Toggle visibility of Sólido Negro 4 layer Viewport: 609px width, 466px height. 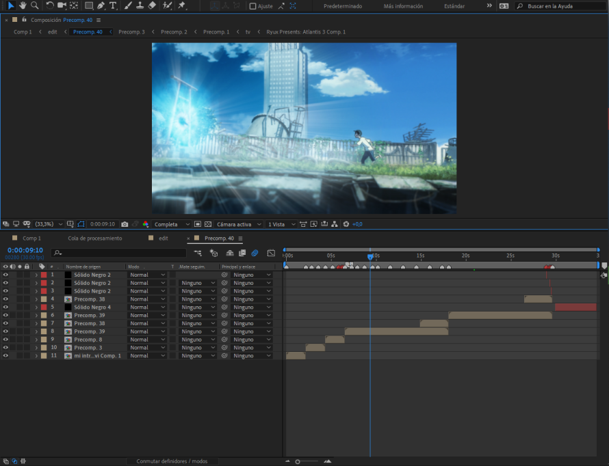click(x=5, y=307)
